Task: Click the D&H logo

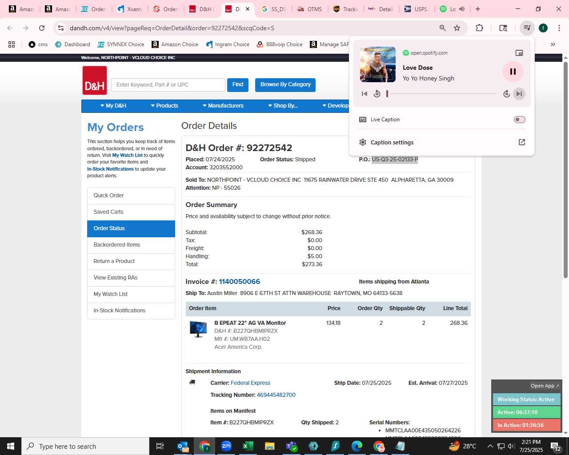Action: [x=95, y=80]
